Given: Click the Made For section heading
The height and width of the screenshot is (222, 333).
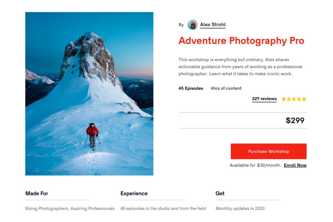Looking at the screenshot, I should [x=37, y=193].
